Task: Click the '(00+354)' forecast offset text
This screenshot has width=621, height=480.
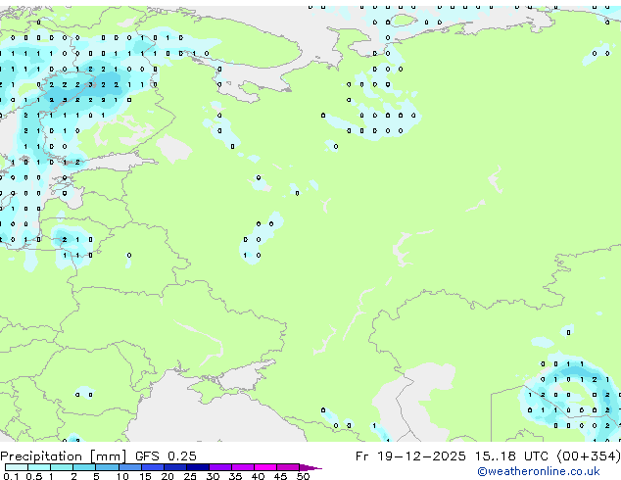Action: 589,456
